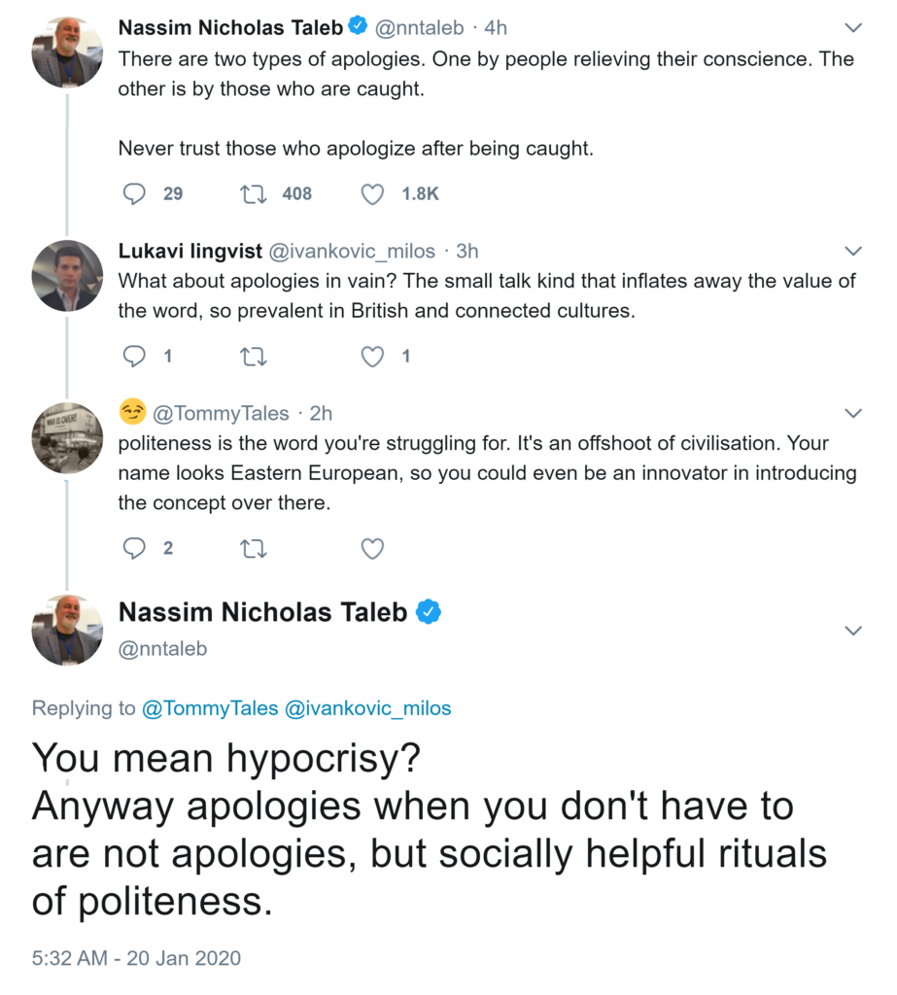
Task: Retweet Taleb's tweet with 408 retweets
Action: (x=253, y=194)
